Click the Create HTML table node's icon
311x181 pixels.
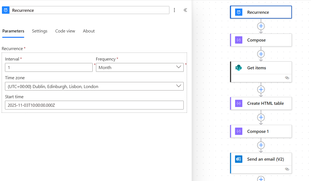click(x=239, y=103)
